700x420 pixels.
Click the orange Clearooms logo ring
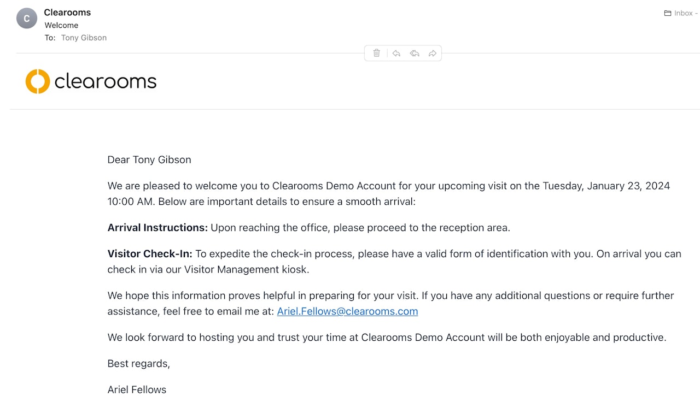38,81
